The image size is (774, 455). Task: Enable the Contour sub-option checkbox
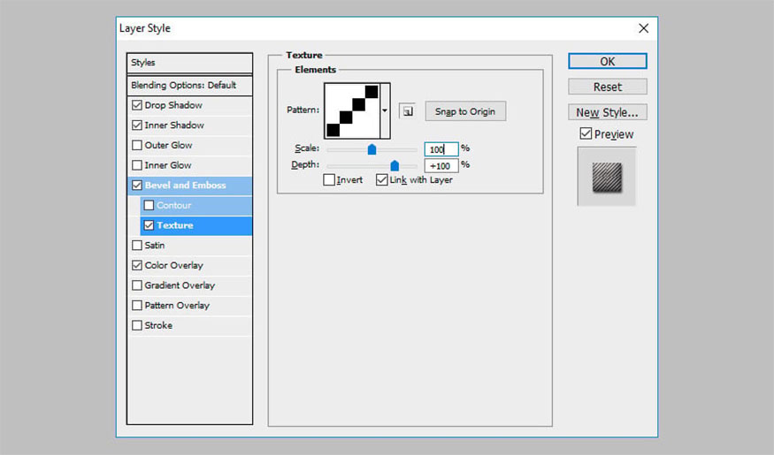point(149,205)
